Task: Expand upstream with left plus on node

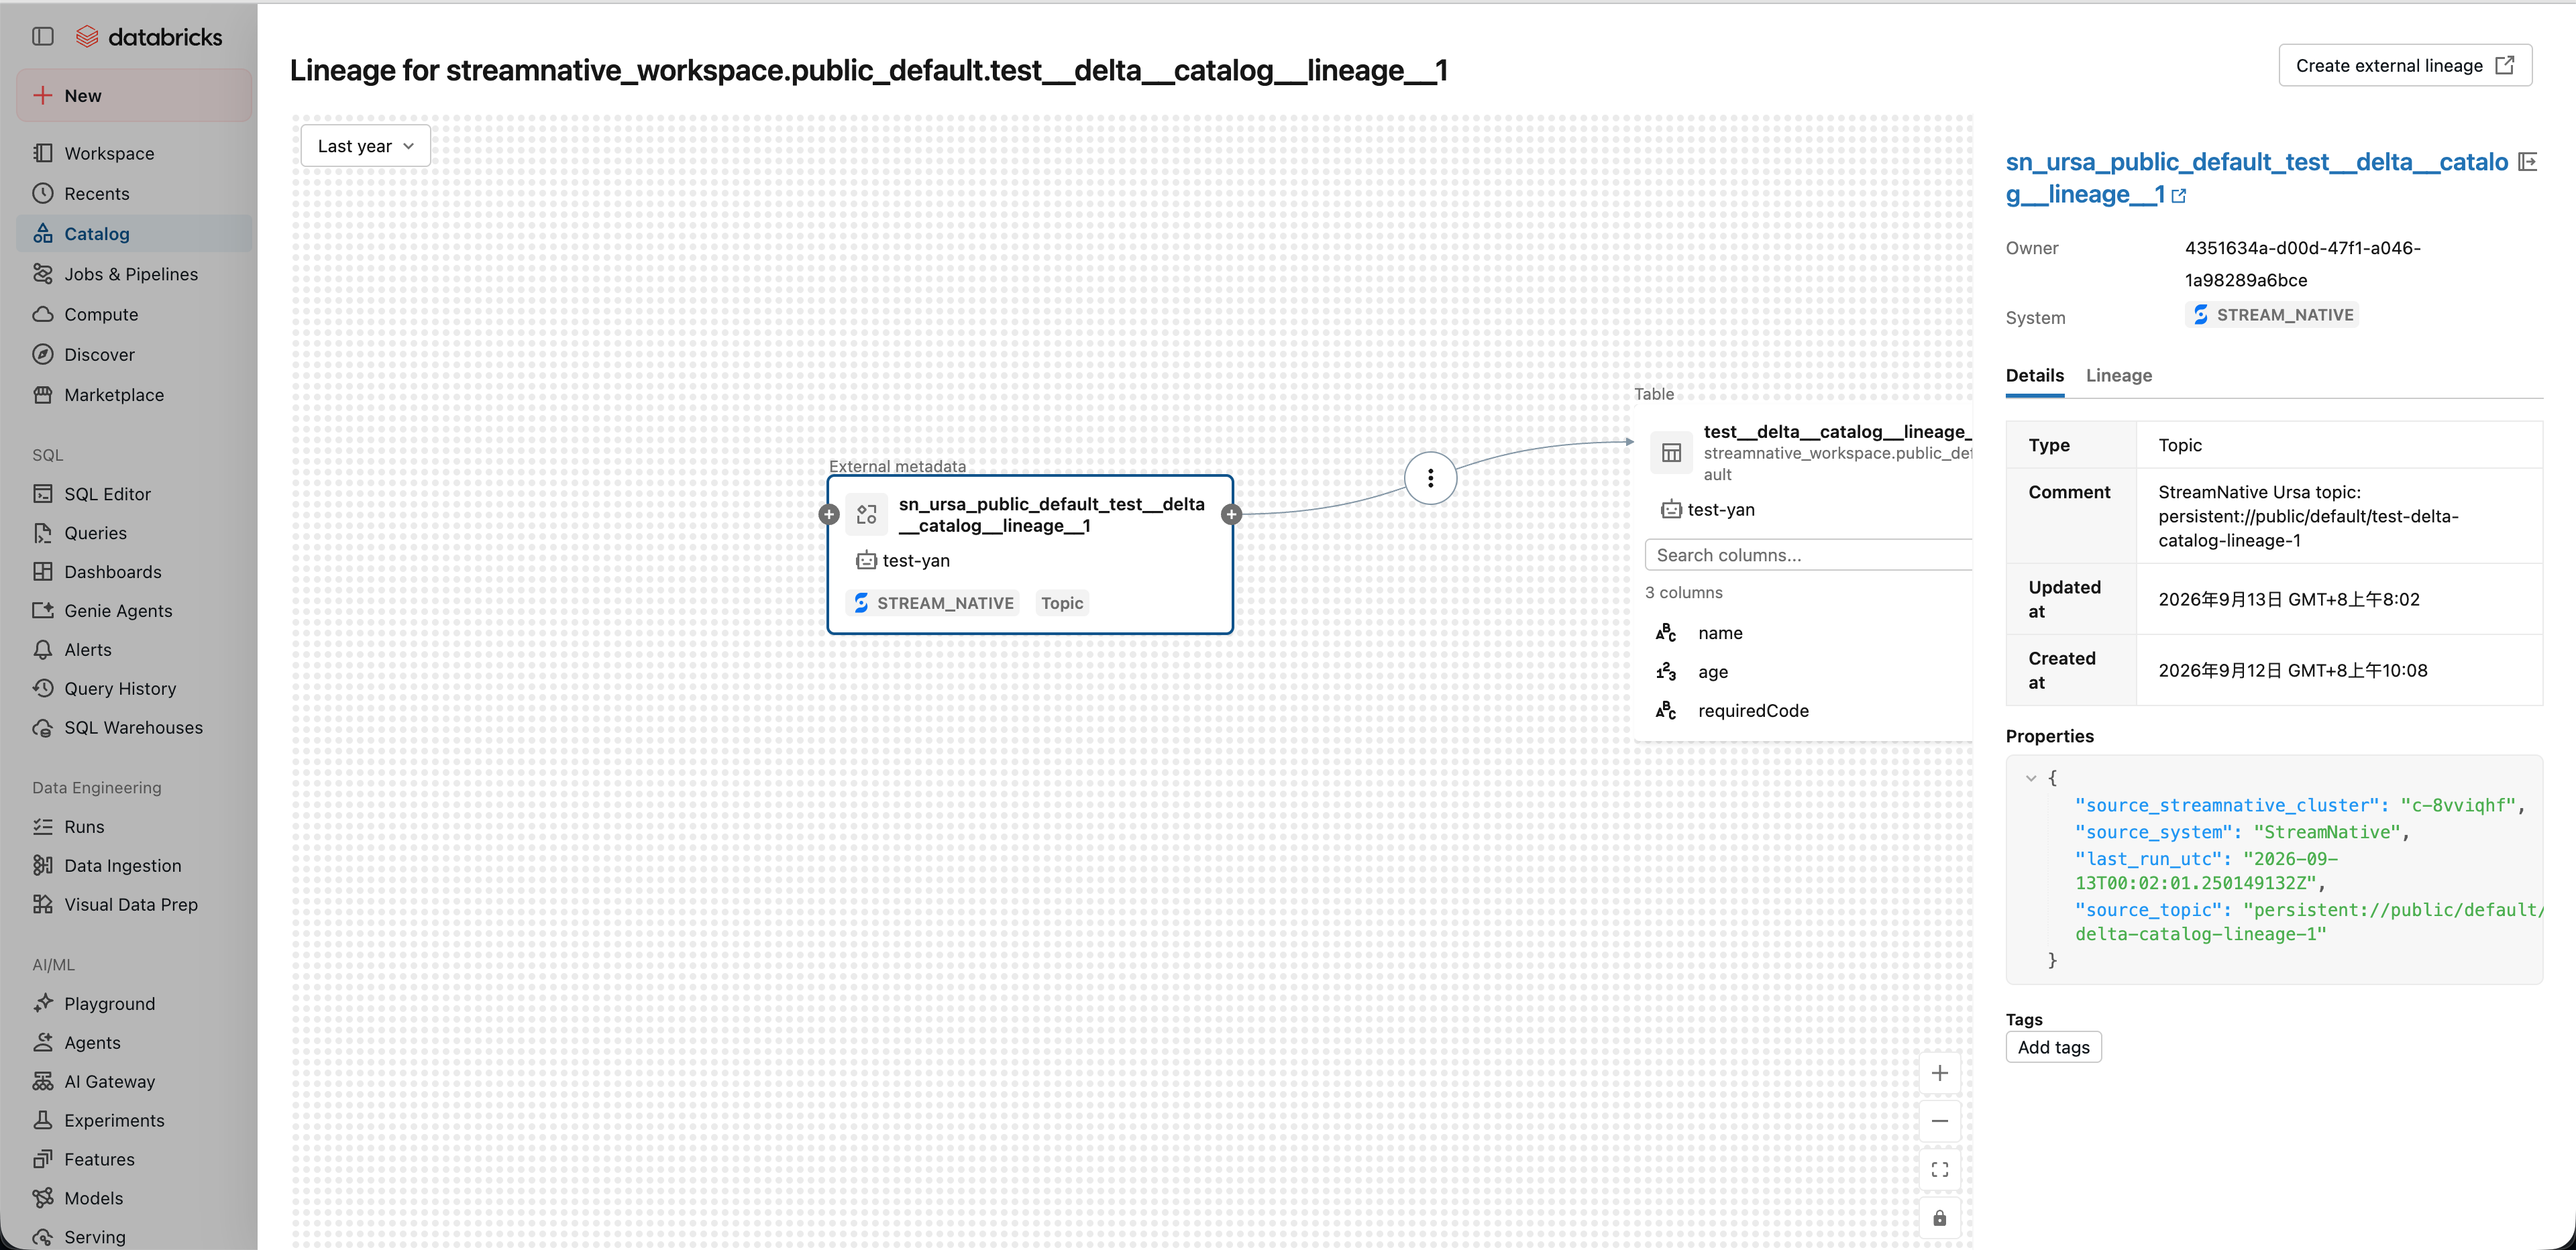Action: (x=829, y=514)
